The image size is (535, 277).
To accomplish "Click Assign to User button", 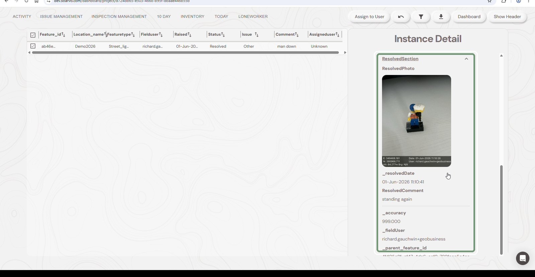I will (369, 17).
